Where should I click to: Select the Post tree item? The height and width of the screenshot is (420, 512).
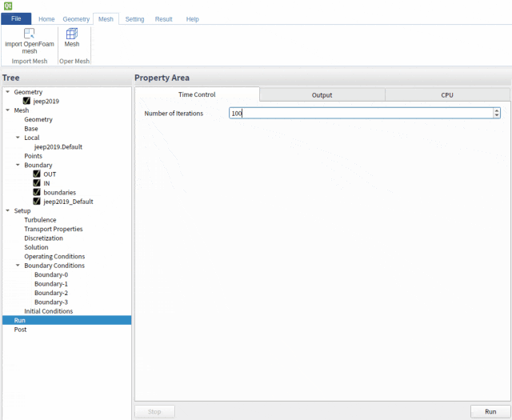coord(20,330)
